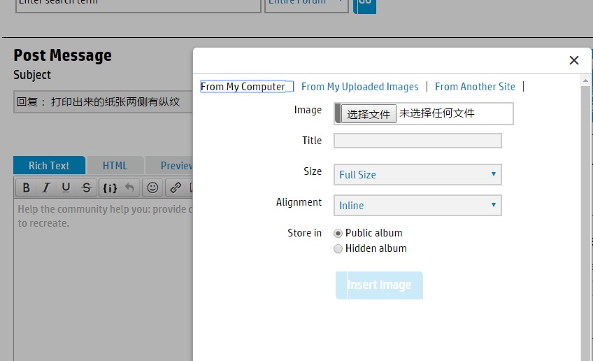Apply bold formatting in editor toolbar

pyautogui.click(x=26, y=187)
